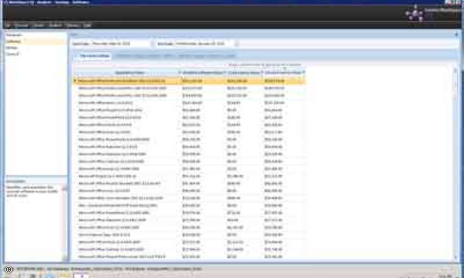Select the highlighted item in the left navigation list
The image size is (464, 278).
(x=36, y=41)
